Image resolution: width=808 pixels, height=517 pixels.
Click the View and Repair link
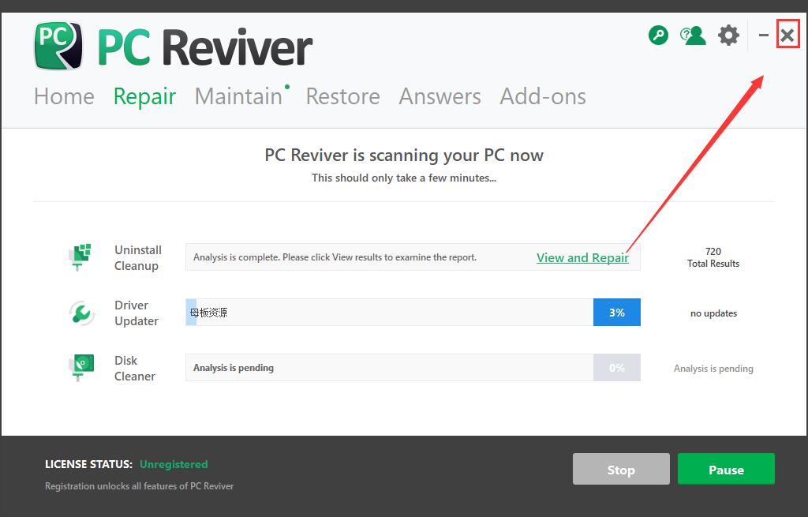tap(582, 257)
